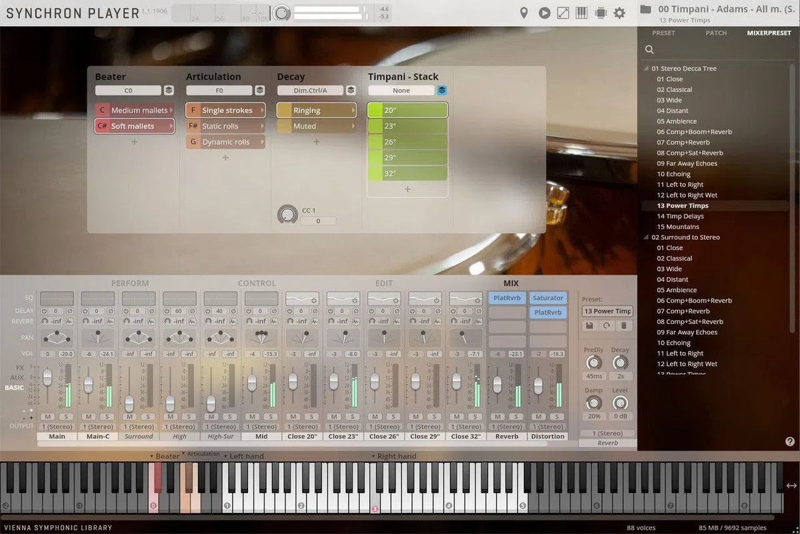Image resolution: width=800 pixels, height=534 pixels.
Task: Click the search icon in preset panel
Action: point(649,49)
